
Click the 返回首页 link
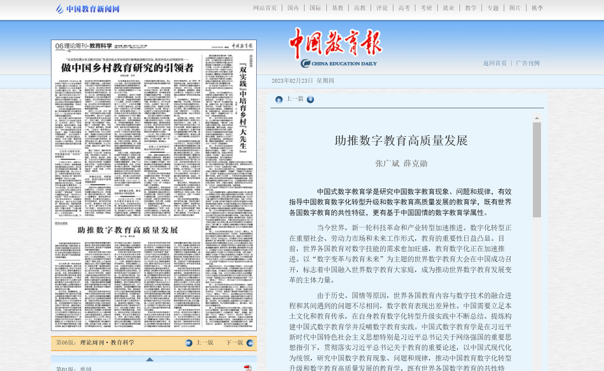coord(495,63)
